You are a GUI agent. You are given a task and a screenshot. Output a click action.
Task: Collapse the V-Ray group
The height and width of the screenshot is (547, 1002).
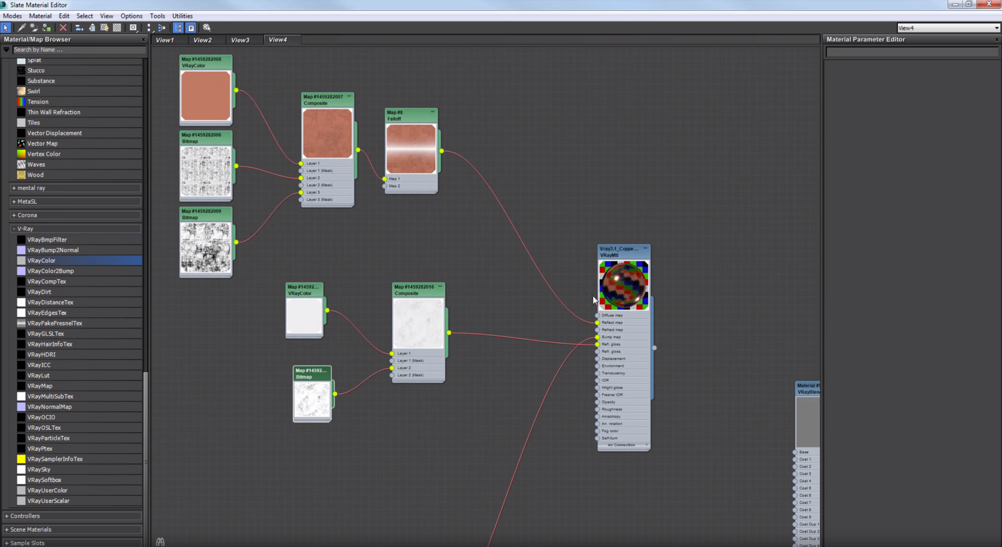coord(75,229)
